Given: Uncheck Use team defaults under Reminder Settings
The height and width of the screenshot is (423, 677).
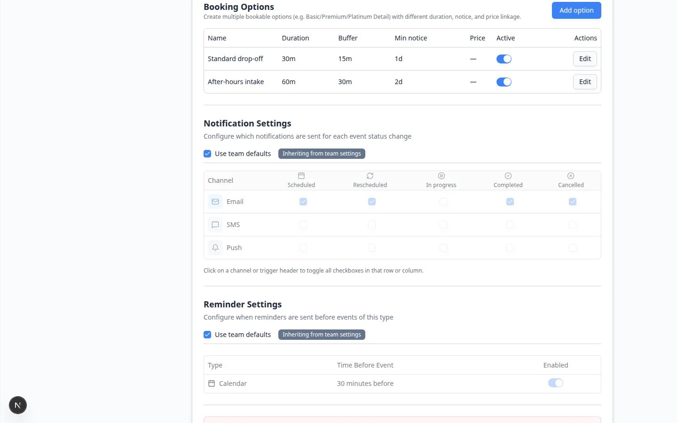Looking at the screenshot, I should (207, 335).
